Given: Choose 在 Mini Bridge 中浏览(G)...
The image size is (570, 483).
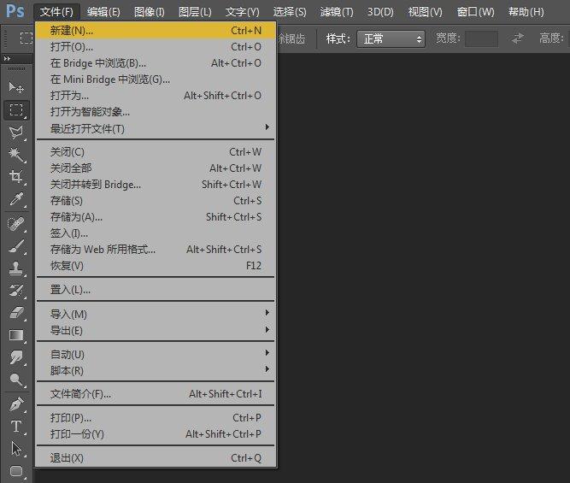Looking at the screenshot, I should coord(156,80).
